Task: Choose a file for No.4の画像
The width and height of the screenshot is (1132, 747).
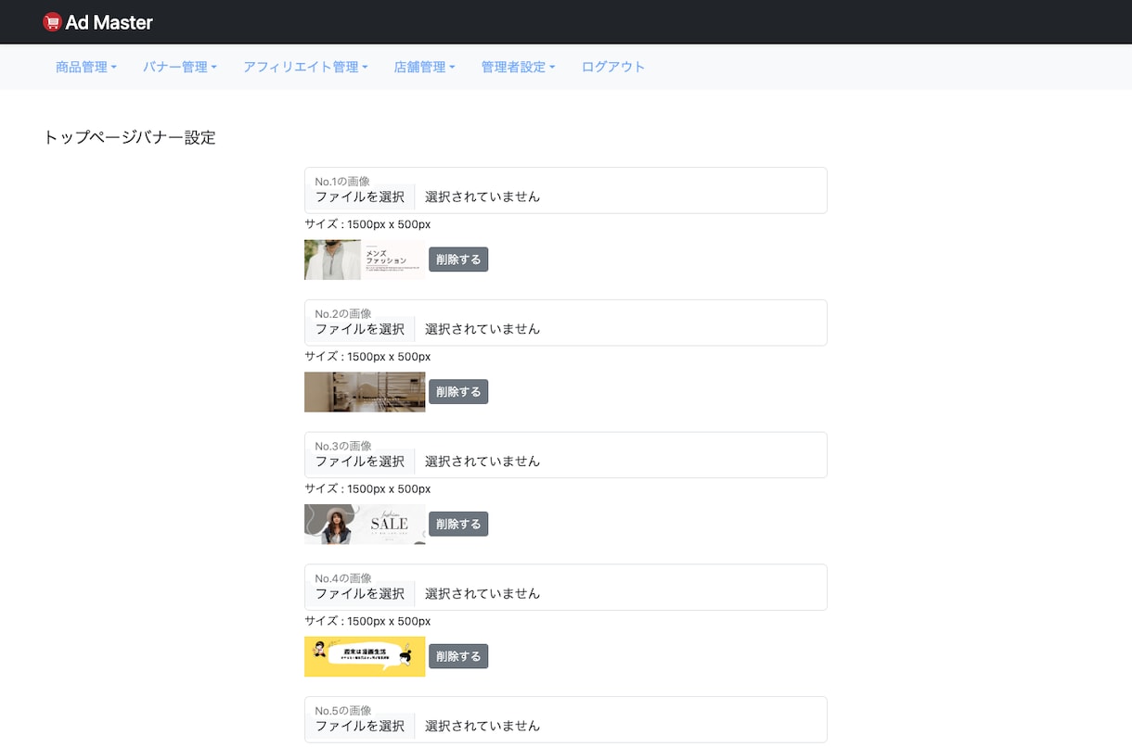Action: (x=360, y=594)
